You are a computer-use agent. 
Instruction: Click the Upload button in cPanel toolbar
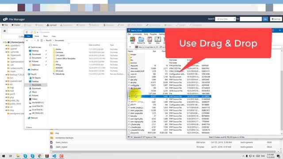[52, 25]
